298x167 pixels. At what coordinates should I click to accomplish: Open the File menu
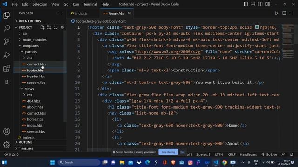14,4
